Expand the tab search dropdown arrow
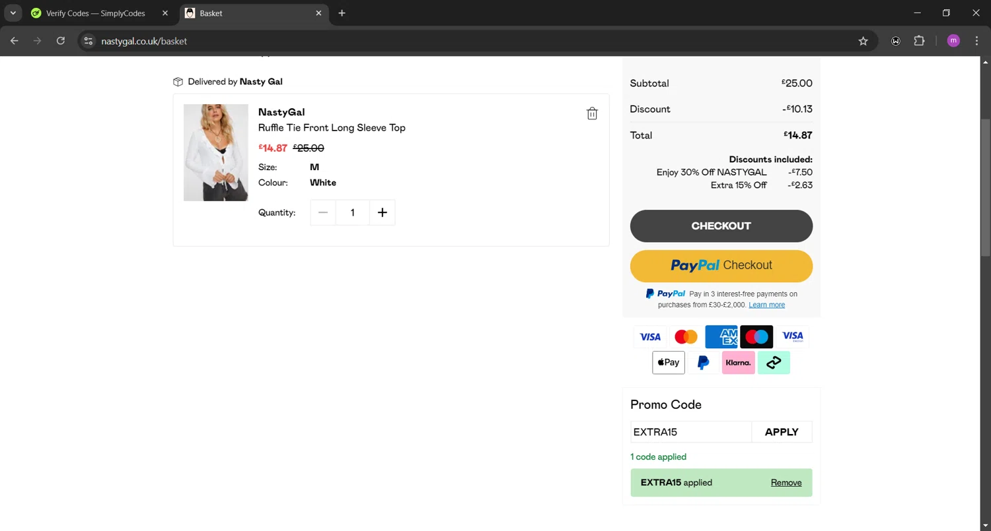The image size is (991, 531). (13, 13)
